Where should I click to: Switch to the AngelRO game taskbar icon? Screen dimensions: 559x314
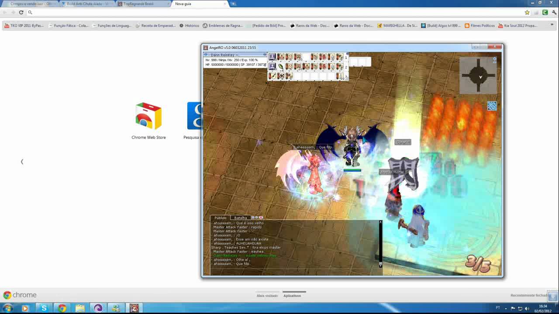(134, 308)
